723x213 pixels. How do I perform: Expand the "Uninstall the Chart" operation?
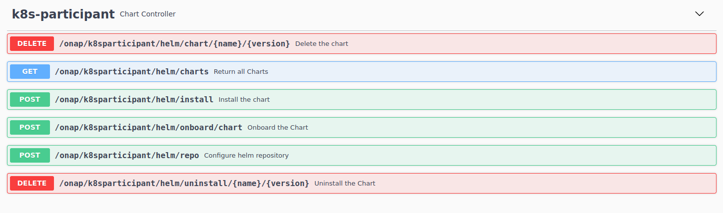pos(345,183)
